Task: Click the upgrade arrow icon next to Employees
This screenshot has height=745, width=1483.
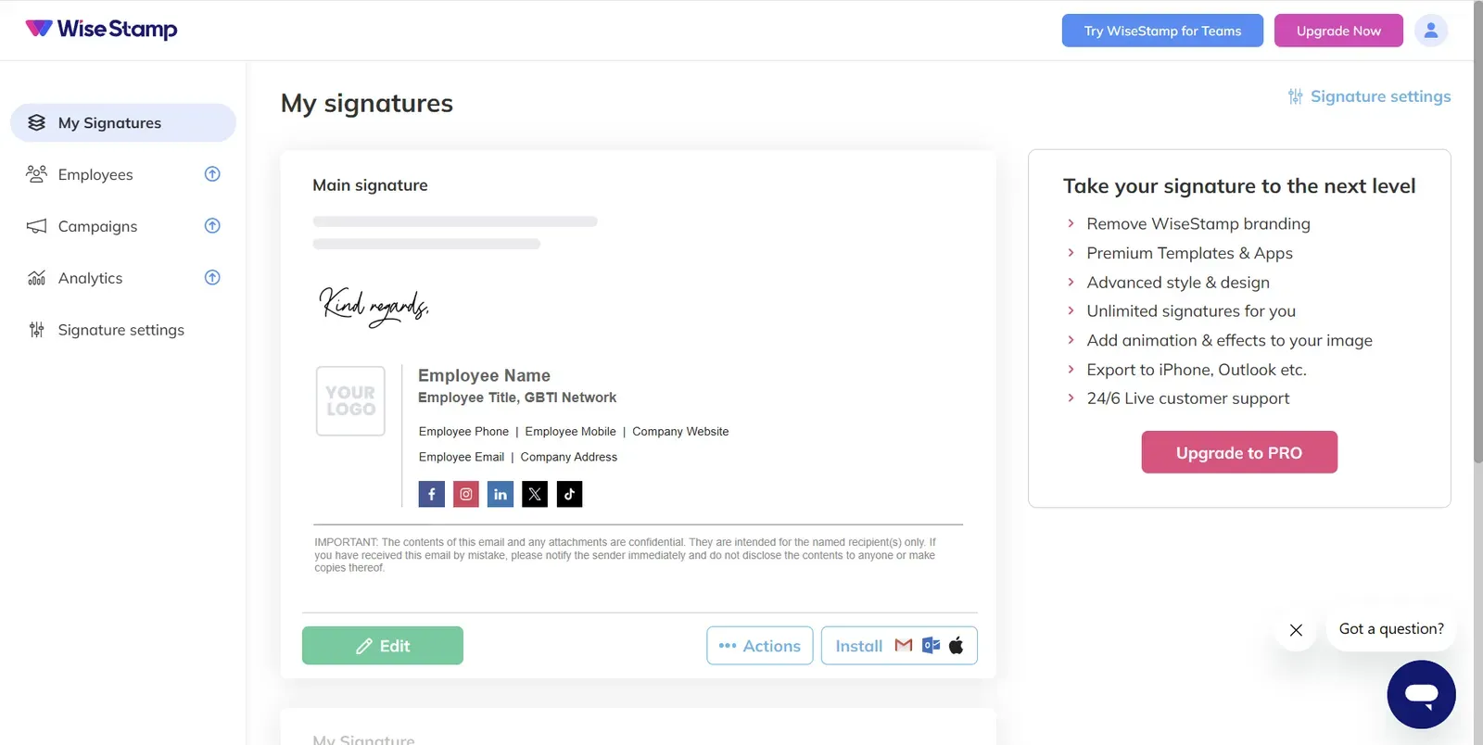Action: point(212,174)
